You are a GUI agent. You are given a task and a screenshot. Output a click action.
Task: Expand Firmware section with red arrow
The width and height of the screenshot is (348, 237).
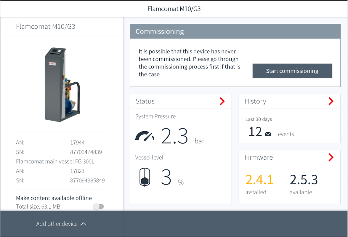(x=331, y=157)
